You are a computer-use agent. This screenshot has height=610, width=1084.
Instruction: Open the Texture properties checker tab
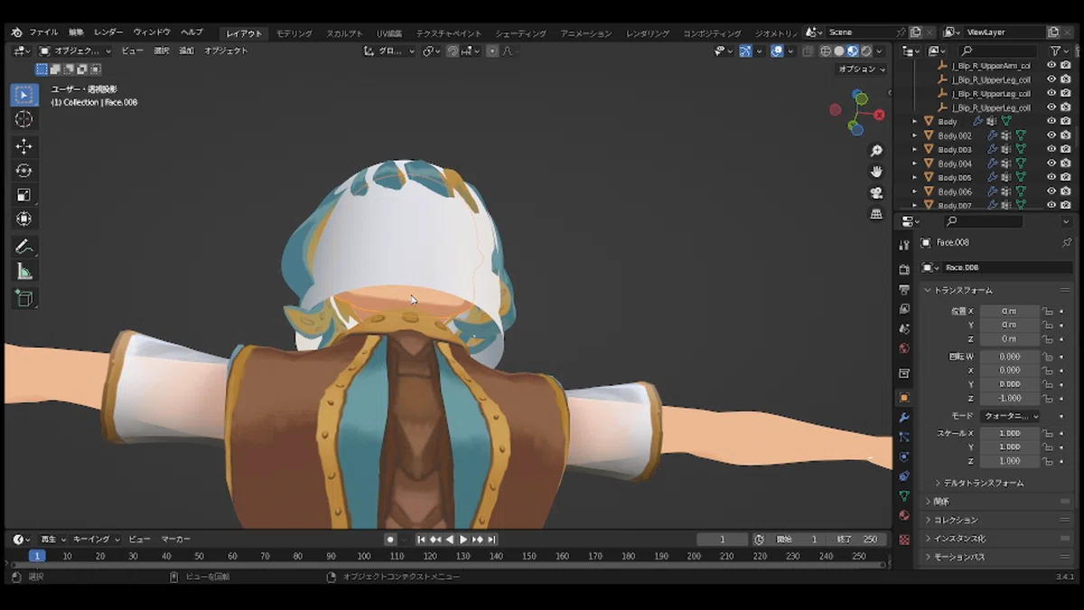pyautogui.click(x=904, y=540)
